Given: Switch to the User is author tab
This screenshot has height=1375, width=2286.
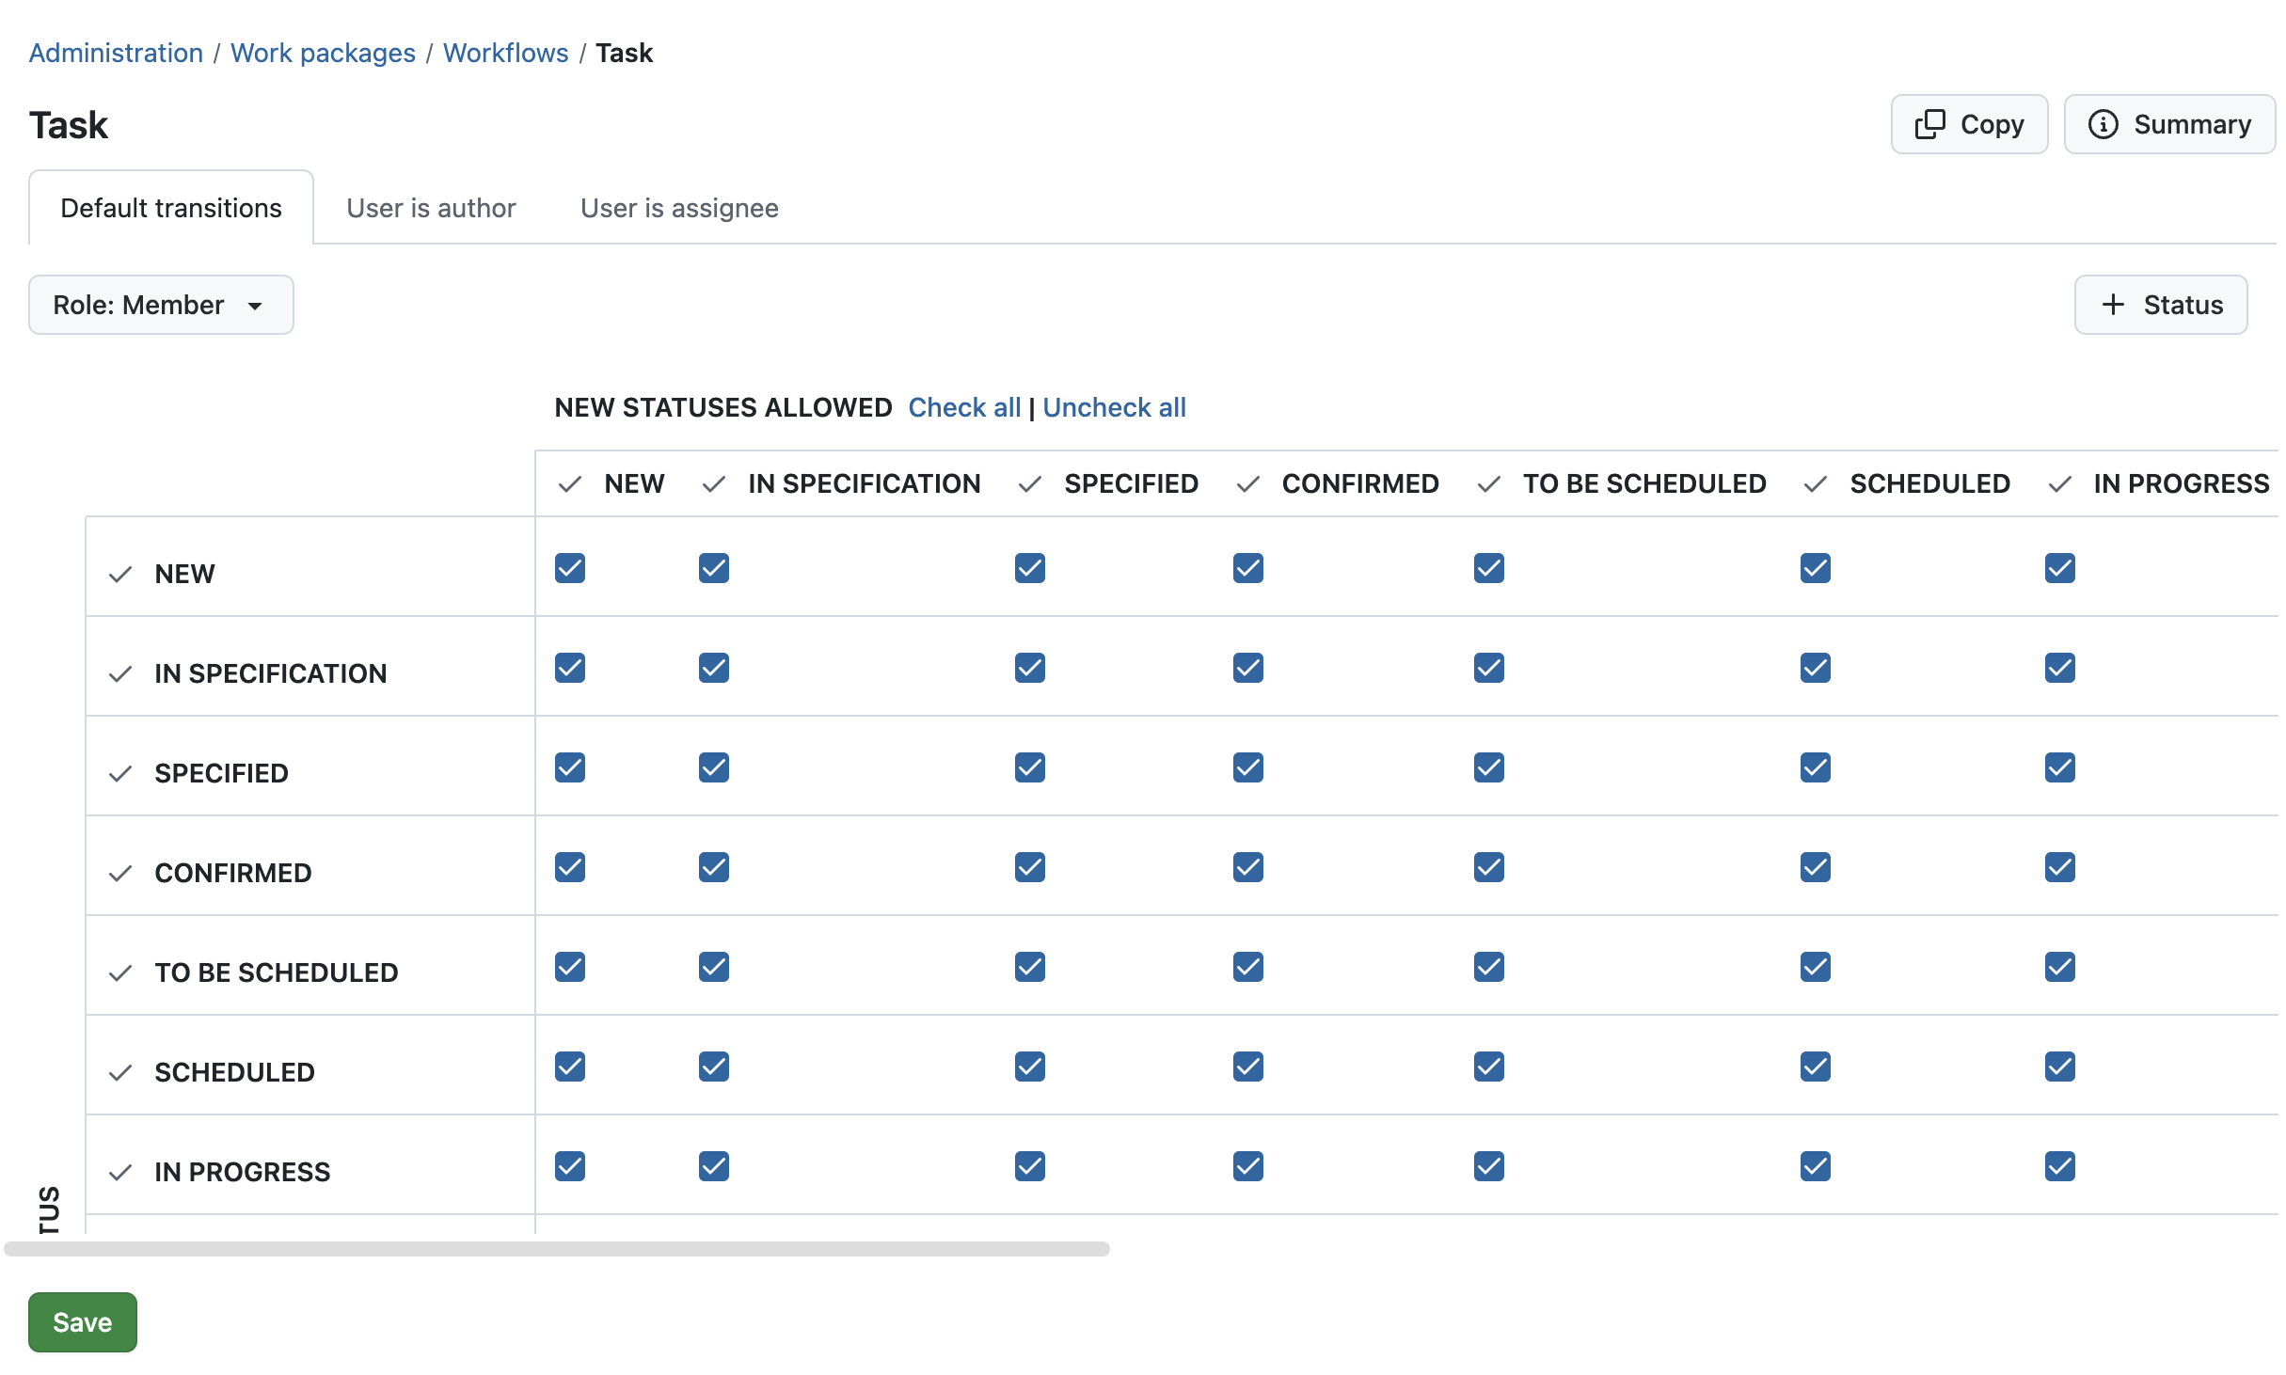Looking at the screenshot, I should coord(431,208).
